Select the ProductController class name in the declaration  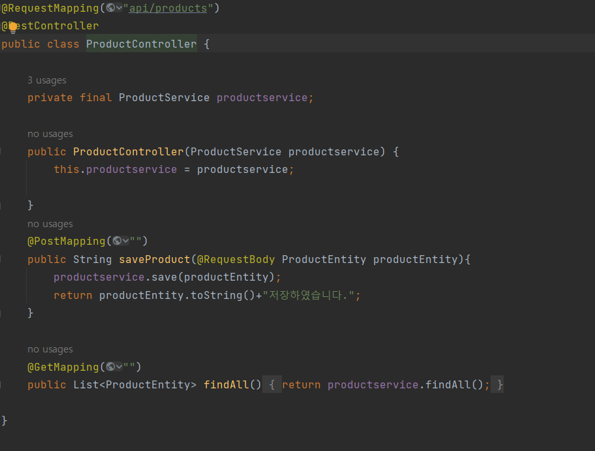[x=142, y=44]
